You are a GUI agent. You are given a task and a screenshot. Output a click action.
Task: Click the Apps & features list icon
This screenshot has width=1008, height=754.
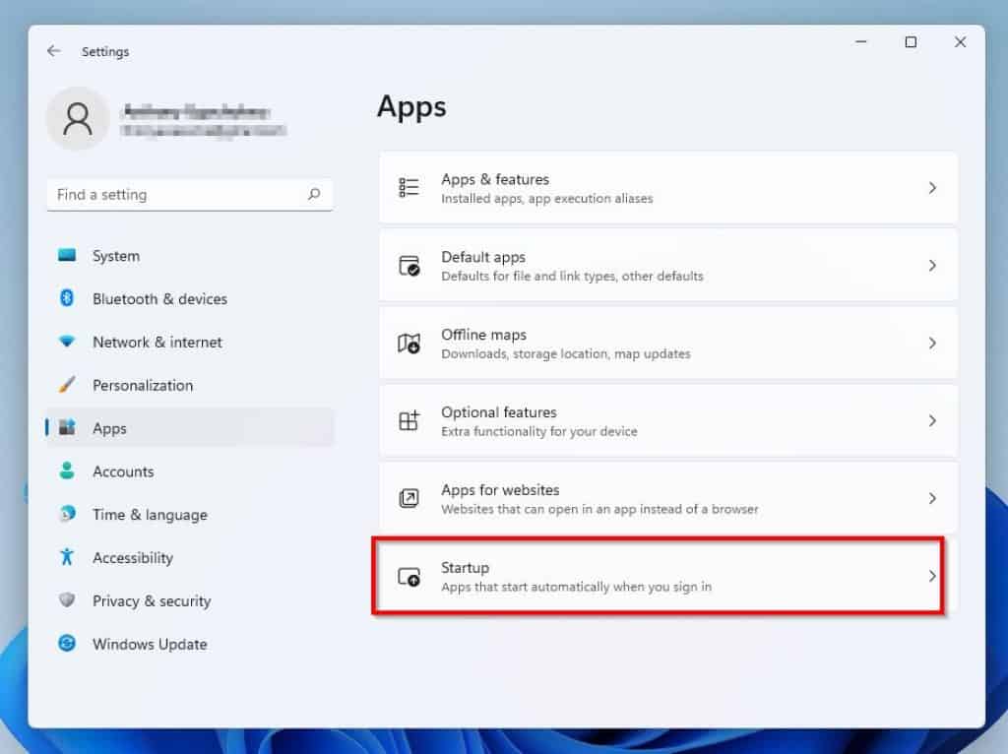tap(409, 188)
